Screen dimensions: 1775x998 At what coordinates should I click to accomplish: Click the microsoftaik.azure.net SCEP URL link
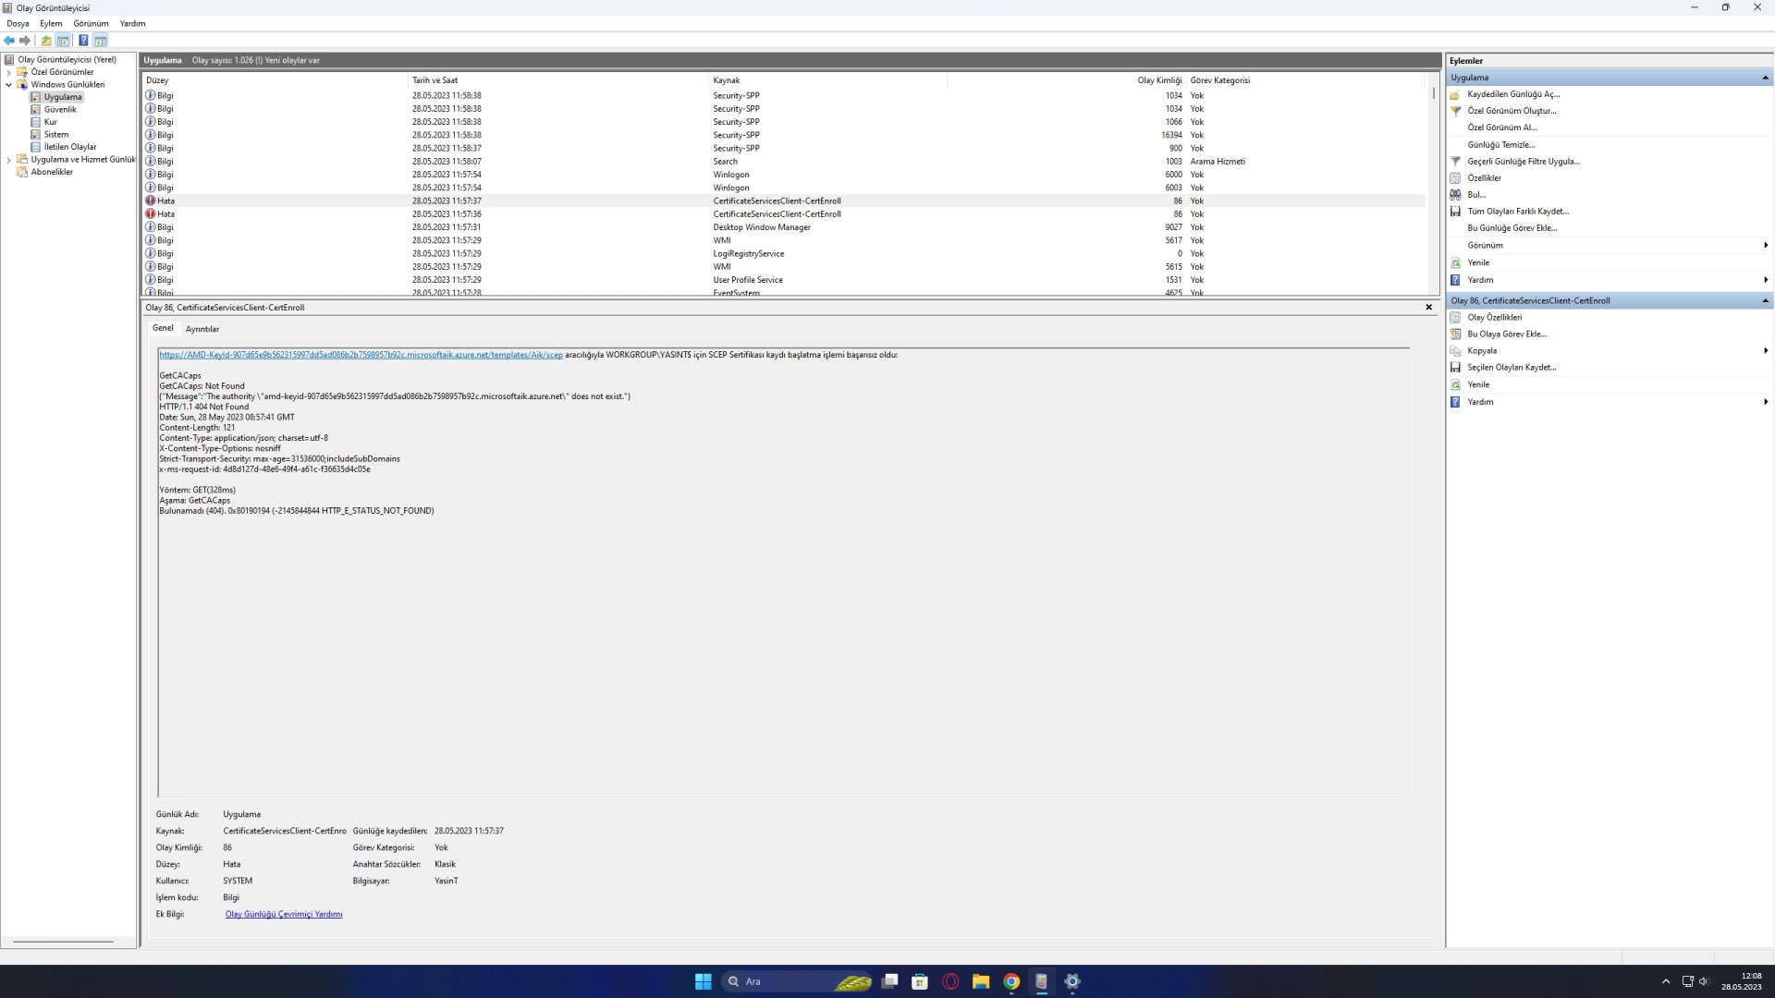coord(361,355)
